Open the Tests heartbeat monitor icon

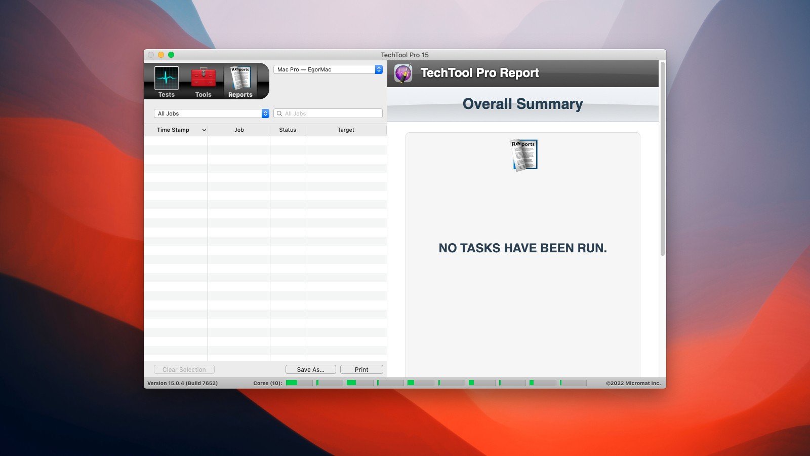(x=166, y=79)
